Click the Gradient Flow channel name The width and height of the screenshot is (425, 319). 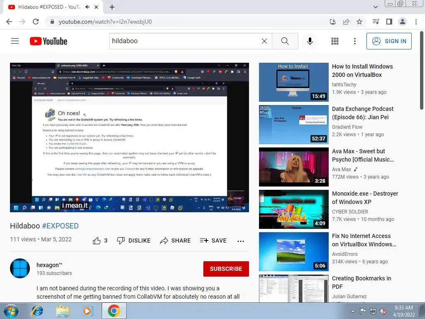(347, 127)
